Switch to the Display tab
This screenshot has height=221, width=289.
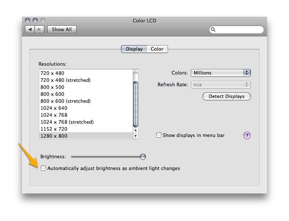(x=134, y=49)
